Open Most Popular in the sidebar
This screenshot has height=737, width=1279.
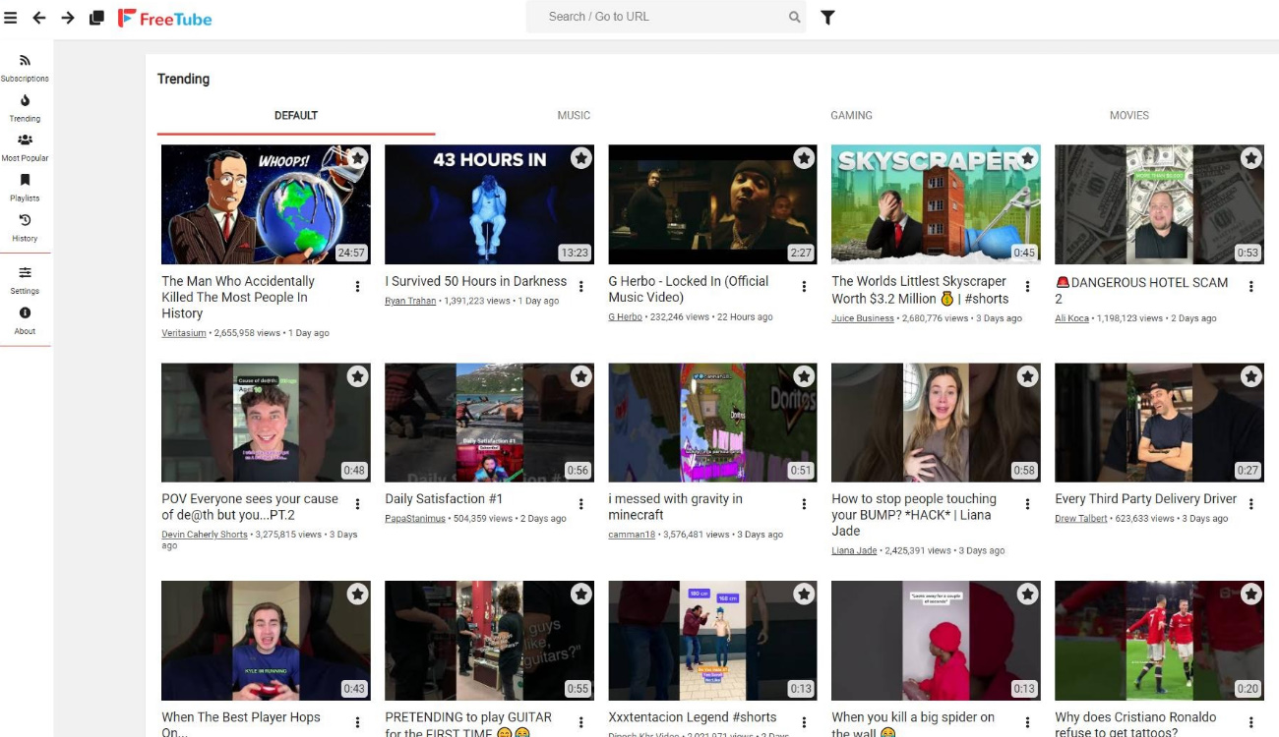(25, 147)
